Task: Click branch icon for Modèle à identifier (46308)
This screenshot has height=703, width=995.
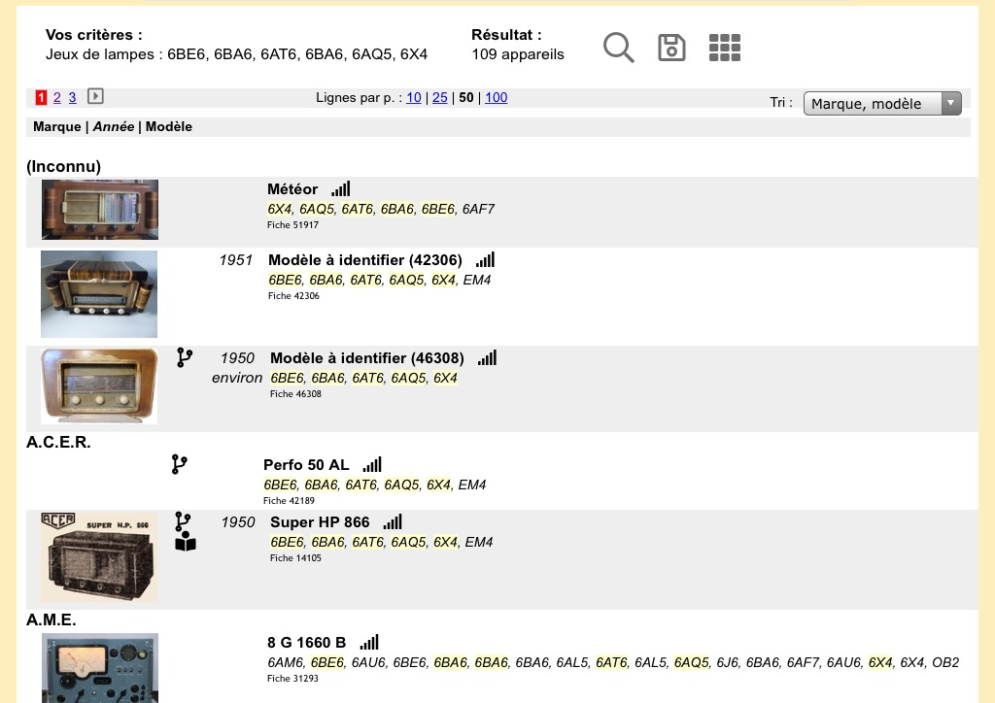Action: [x=184, y=357]
